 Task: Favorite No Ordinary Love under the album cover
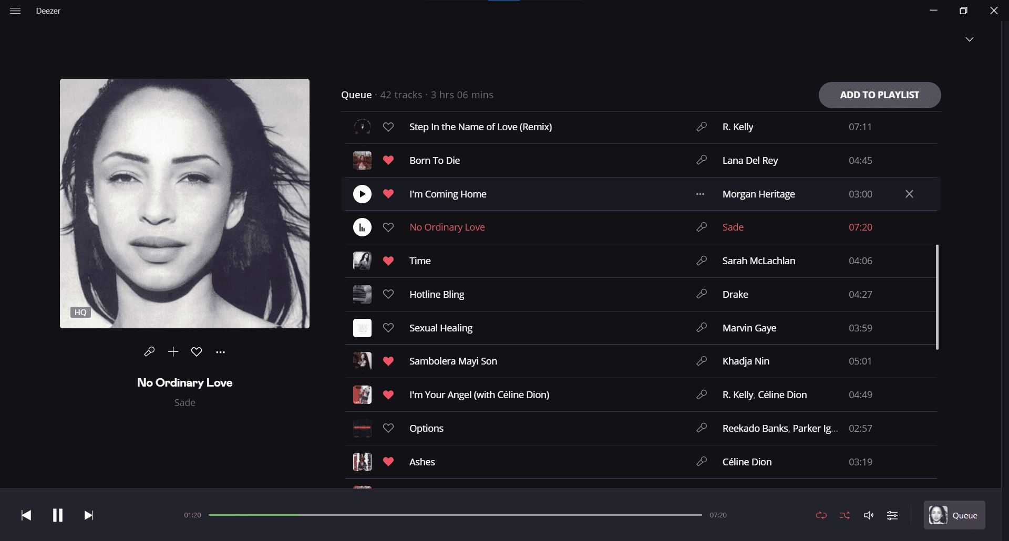tap(197, 352)
